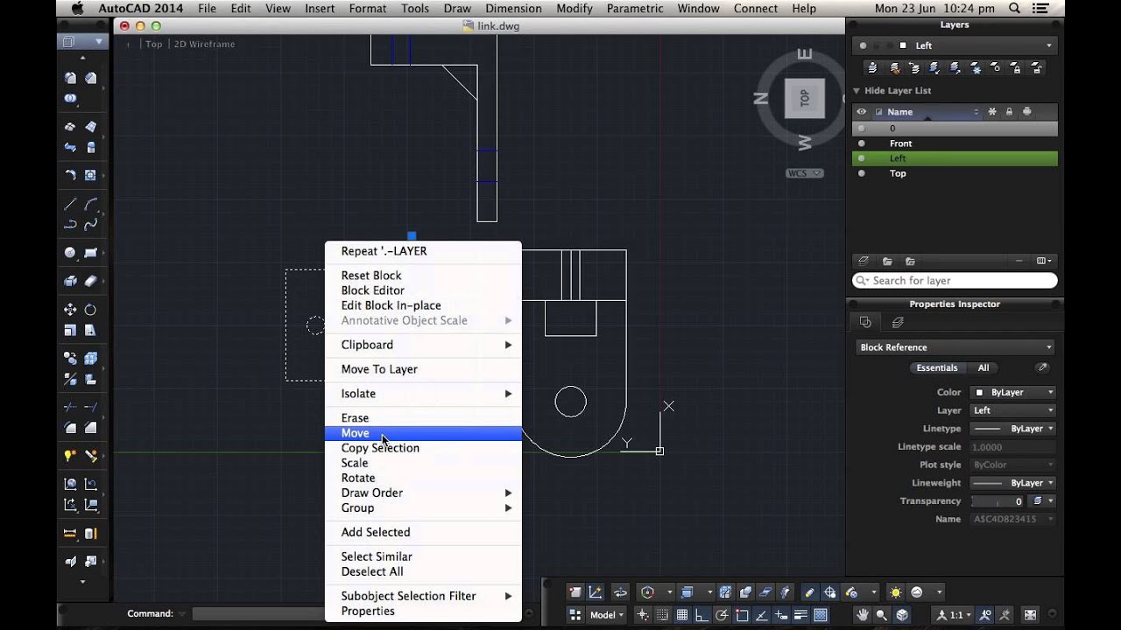1121x630 pixels.
Task: Click the Layer Match brush icon
Action: tap(895, 67)
